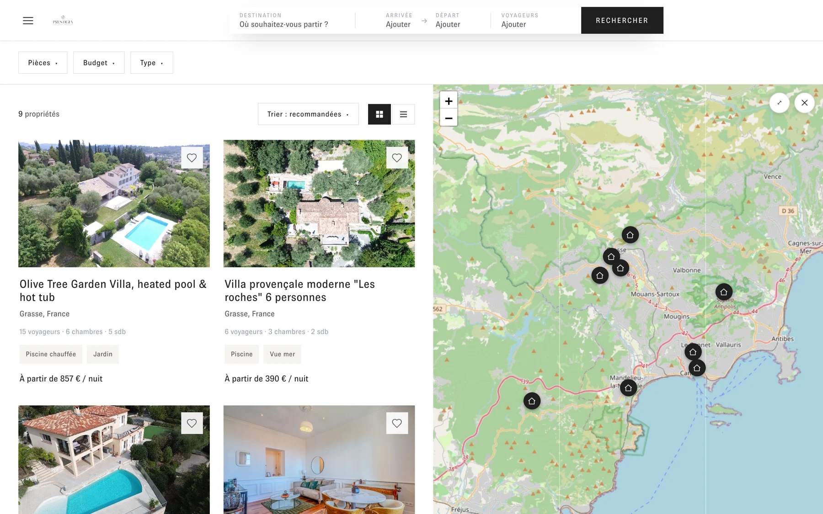823x514 pixels.
Task: Click the Villa provençale moderne aerial photo
Action: (319, 203)
